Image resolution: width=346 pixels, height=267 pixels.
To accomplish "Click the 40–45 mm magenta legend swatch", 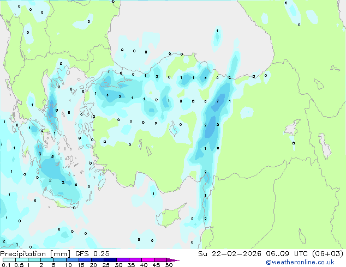I will [x=148, y=260].
